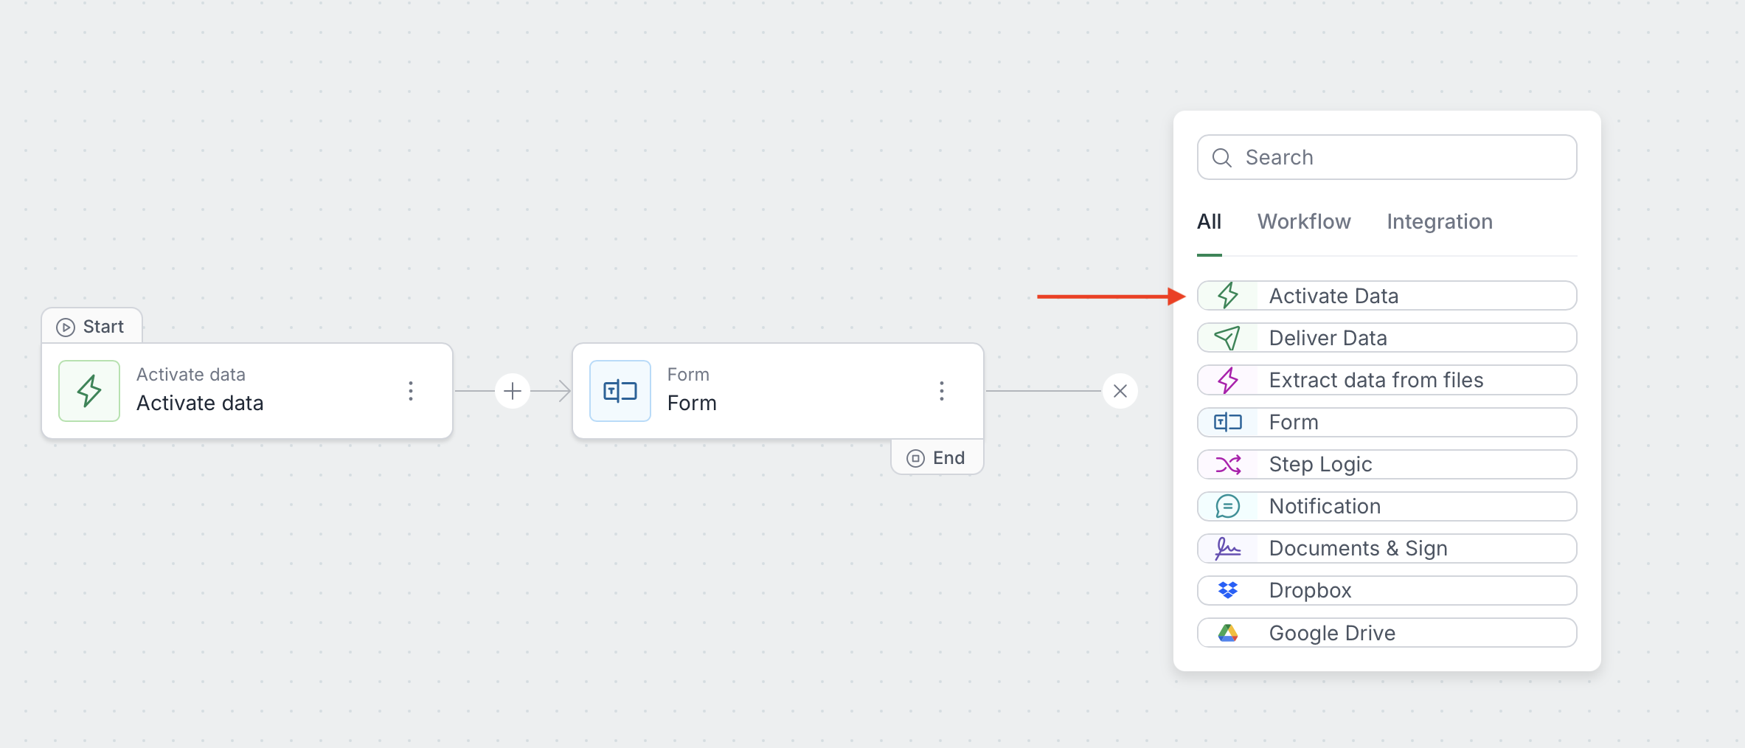The width and height of the screenshot is (1745, 748).
Task: Click the green Activate data node icon
Action: pyautogui.click(x=89, y=391)
